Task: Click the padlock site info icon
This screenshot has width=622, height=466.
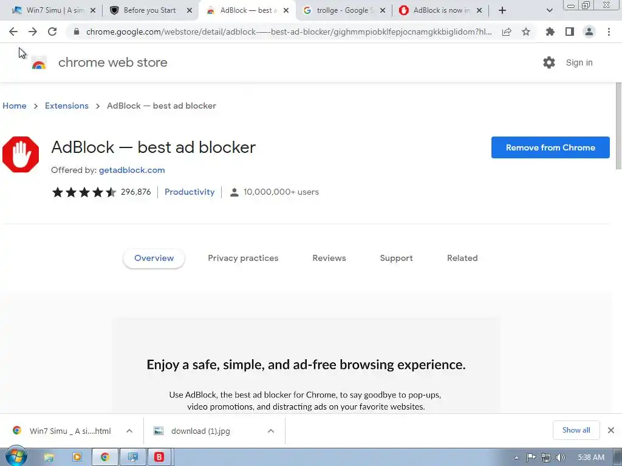Action: [x=77, y=32]
